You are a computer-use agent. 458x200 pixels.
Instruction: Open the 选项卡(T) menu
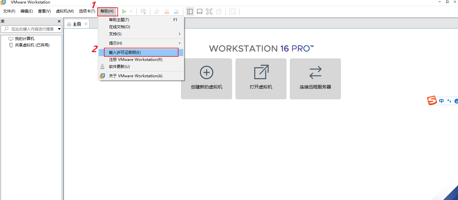tap(87, 11)
